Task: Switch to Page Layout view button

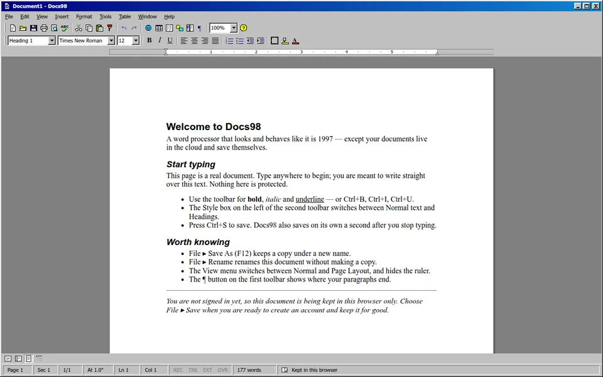Action: [28, 359]
